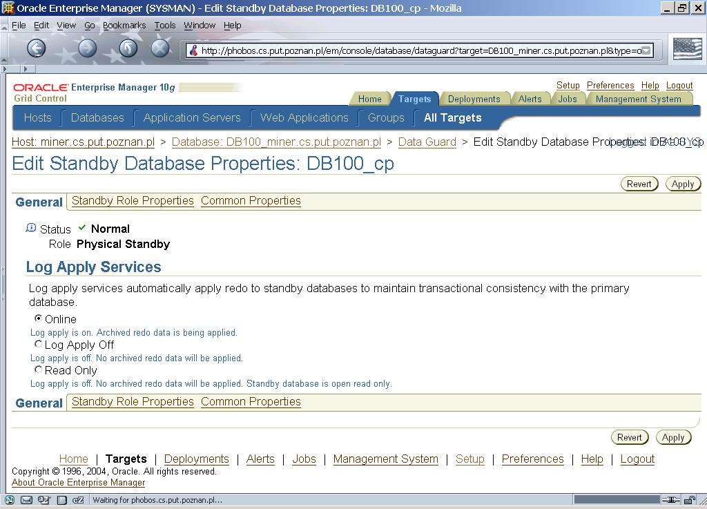
Task: Click the online/offline connection status icon
Action: [671, 499]
